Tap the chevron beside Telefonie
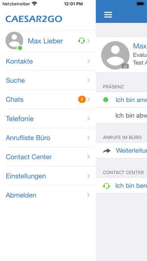 (88, 118)
